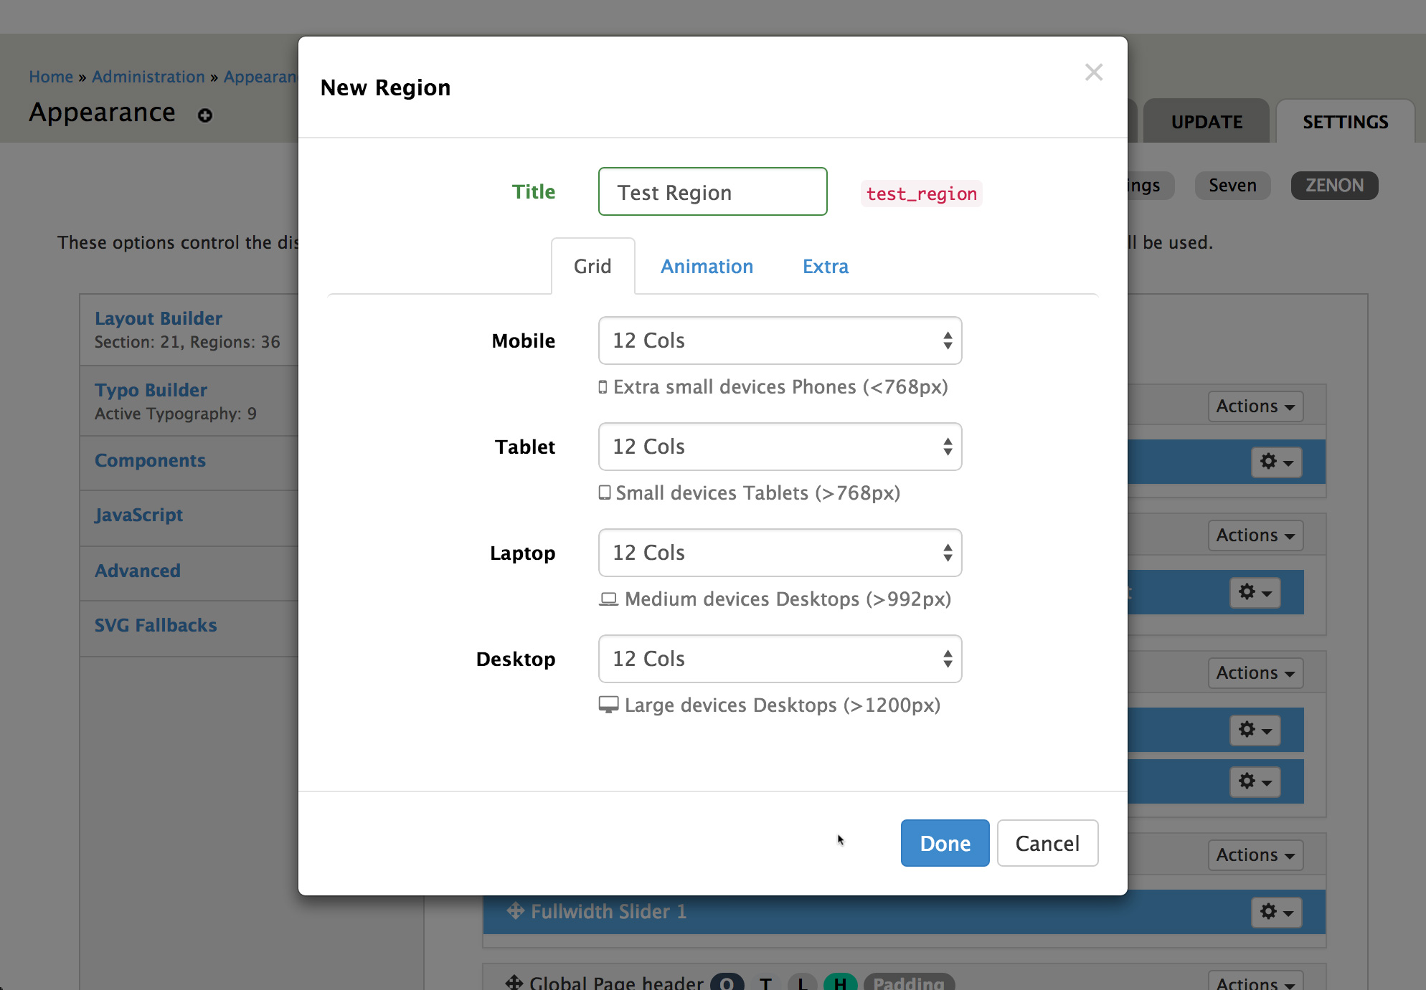Image resolution: width=1426 pixels, height=990 pixels.
Task: Click the plus icon beside Appearance
Action: click(x=205, y=115)
